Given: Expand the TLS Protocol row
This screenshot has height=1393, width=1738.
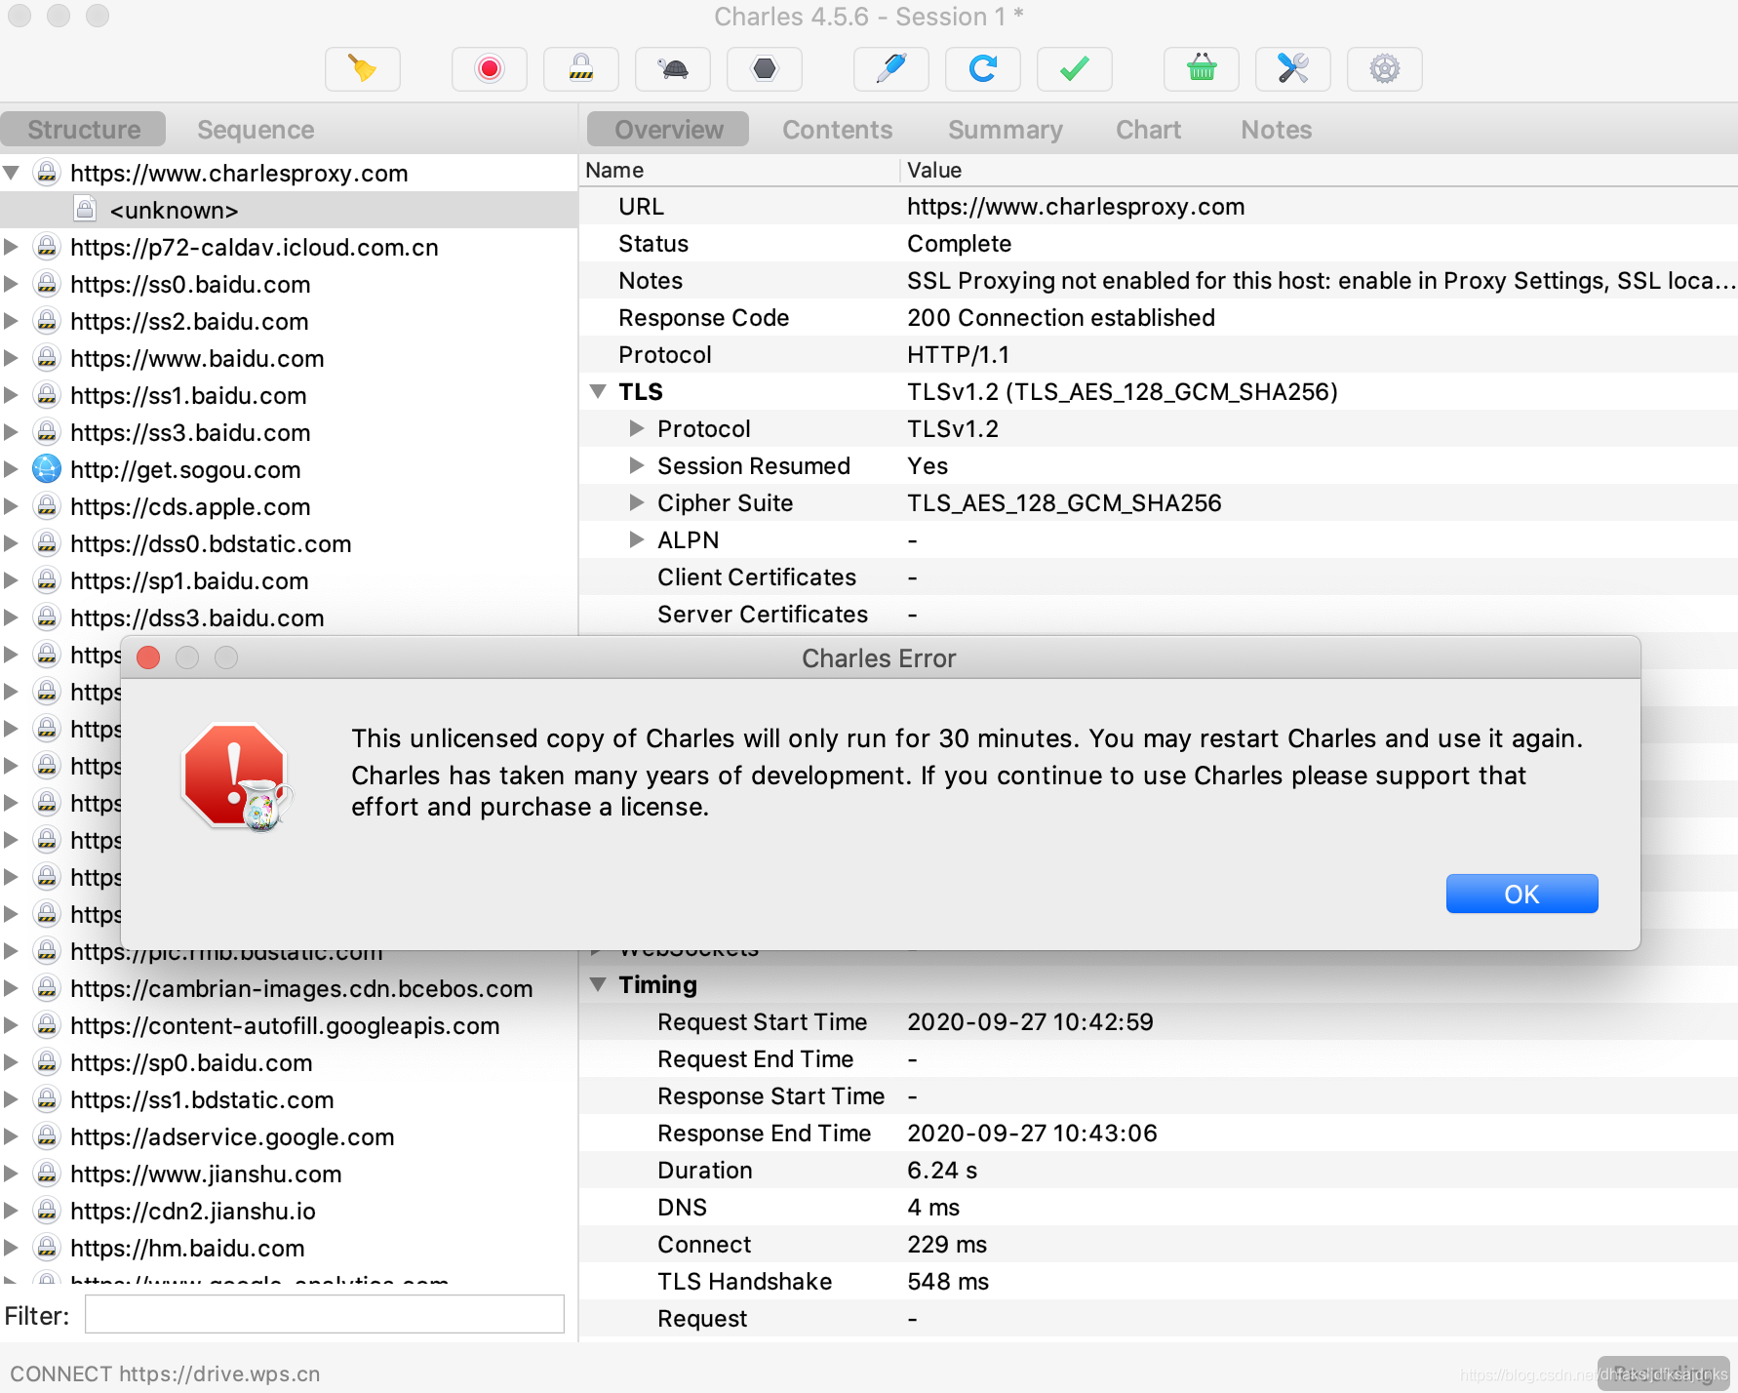Looking at the screenshot, I should 637,428.
